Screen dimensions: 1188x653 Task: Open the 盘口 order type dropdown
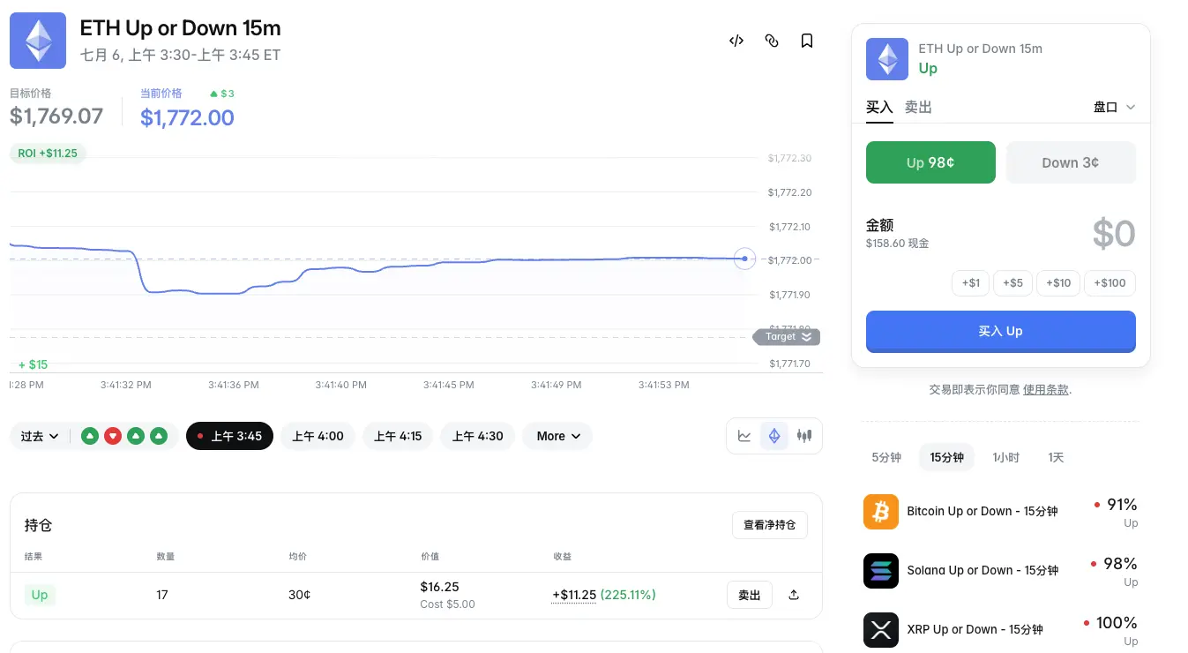[x=1115, y=107]
